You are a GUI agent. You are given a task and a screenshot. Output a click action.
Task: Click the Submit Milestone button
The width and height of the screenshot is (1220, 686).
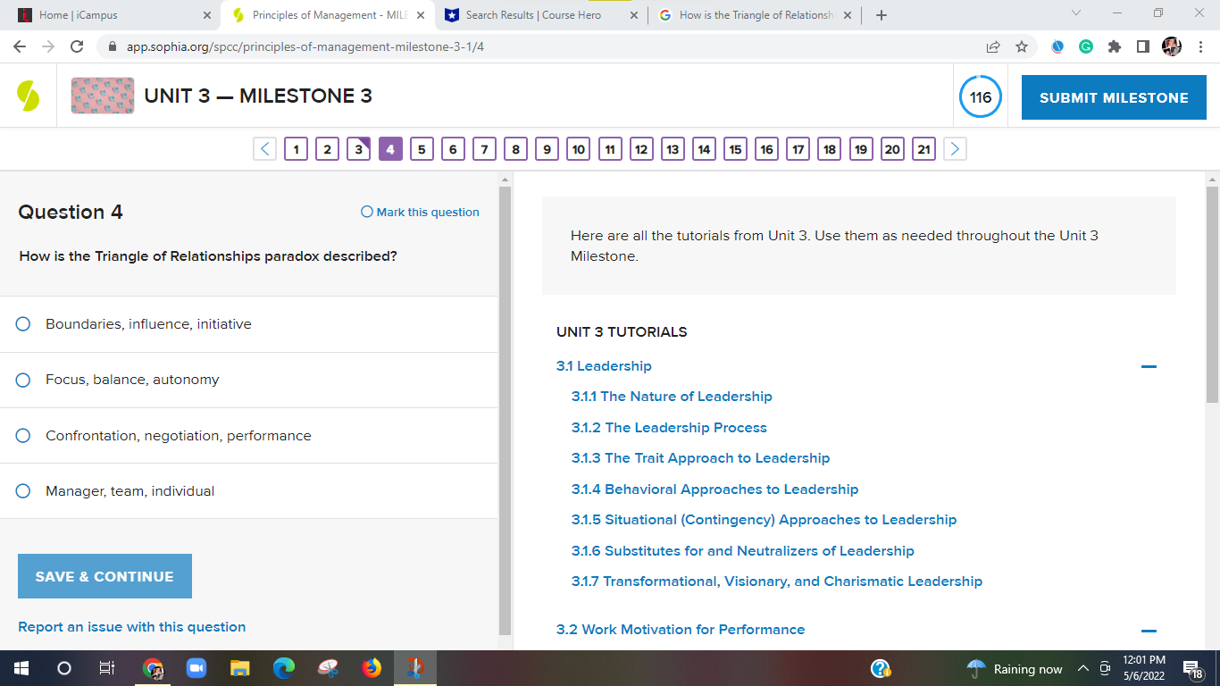(1114, 97)
